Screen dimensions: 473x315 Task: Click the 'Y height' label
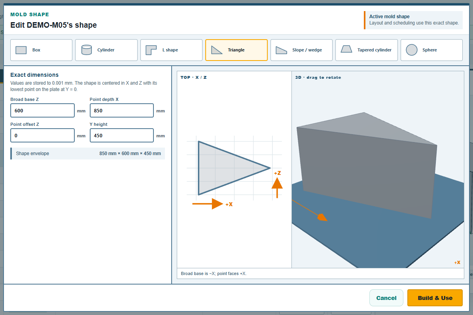[98, 124]
